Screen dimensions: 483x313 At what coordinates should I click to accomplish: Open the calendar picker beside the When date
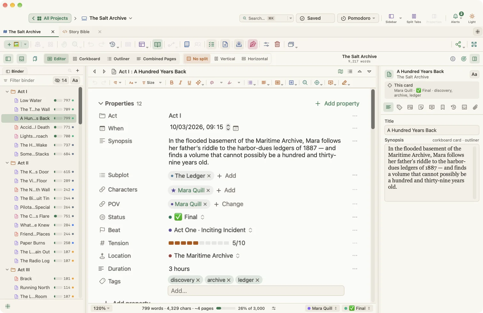[236, 128]
